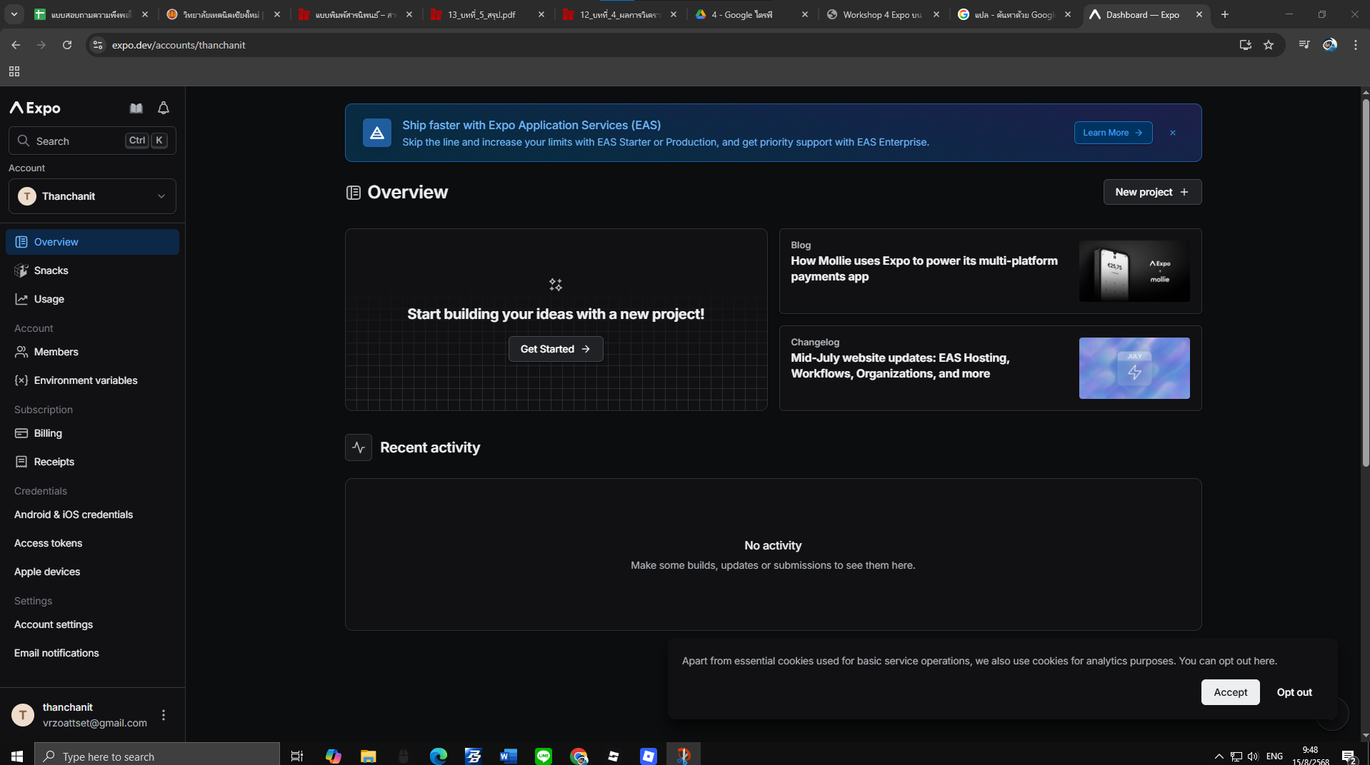
Task: Open the Expo docs book icon
Action: coord(136,108)
